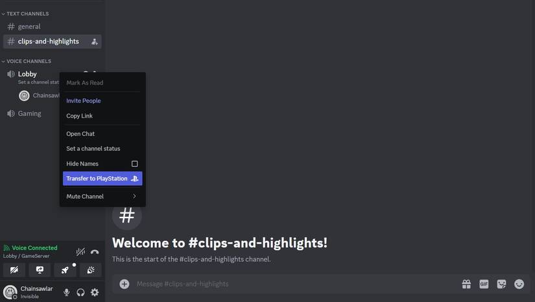This screenshot has width=535, height=302.
Task: Turn on camera with the video button
Action: pos(14,270)
